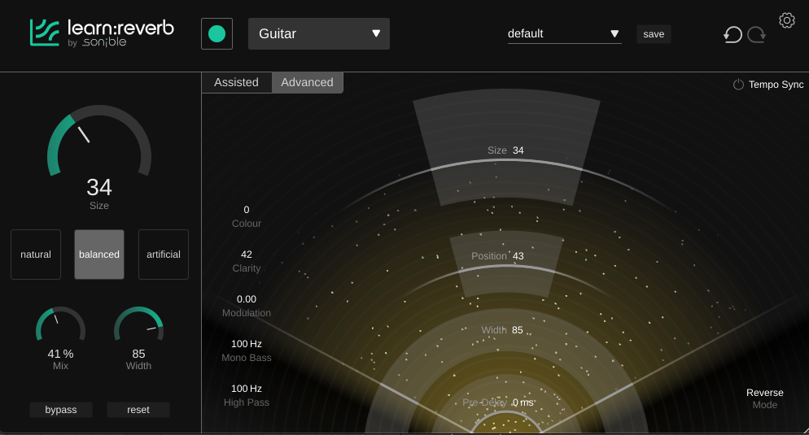
Task: Click the Clarity value 42
Action: pyautogui.click(x=246, y=254)
